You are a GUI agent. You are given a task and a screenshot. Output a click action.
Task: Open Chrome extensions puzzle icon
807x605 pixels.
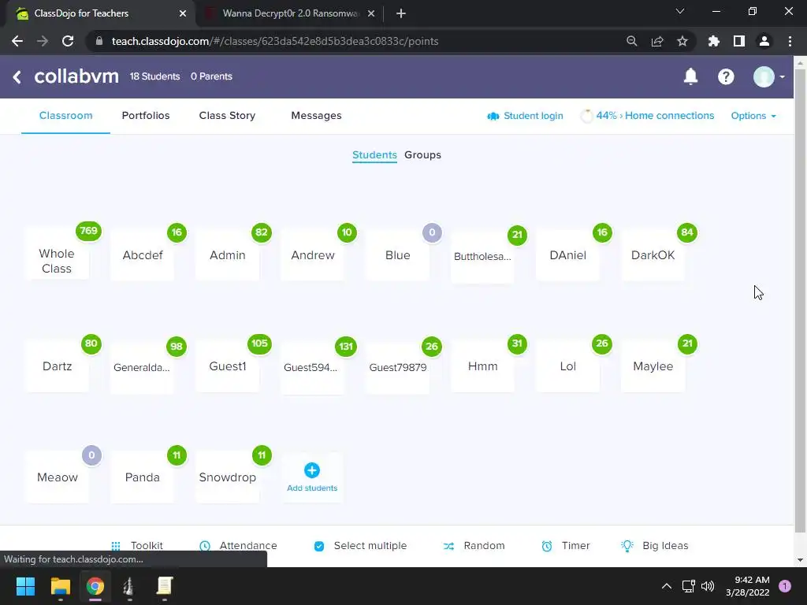(713, 41)
